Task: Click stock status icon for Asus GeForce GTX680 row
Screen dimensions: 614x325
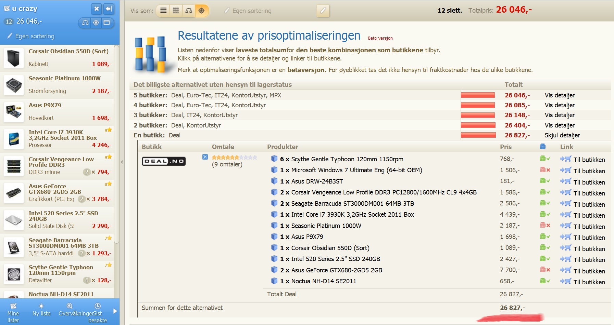Action: pos(545,270)
